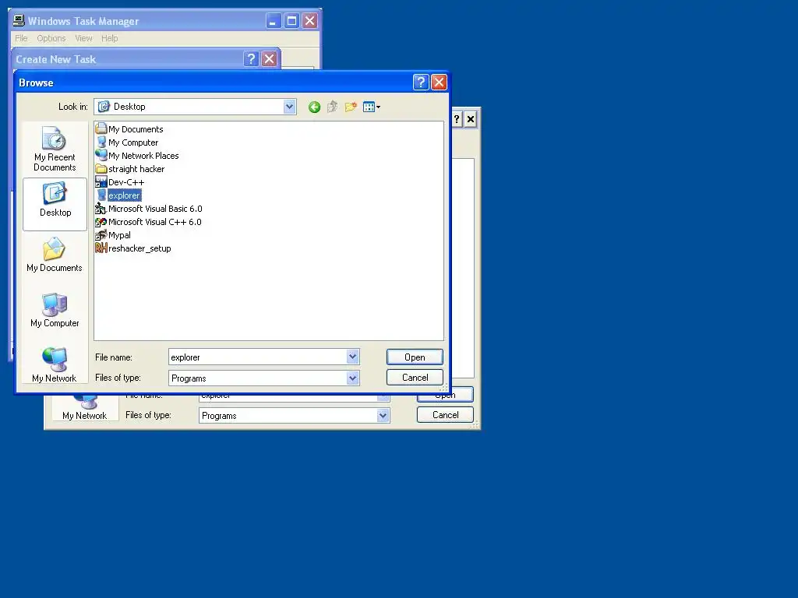Viewport: 798px width, 598px height.
Task: Minimize the Windows Task Manager window
Action: click(x=274, y=21)
